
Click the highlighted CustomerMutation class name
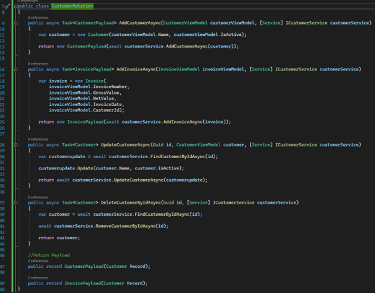[x=72, y=5]
